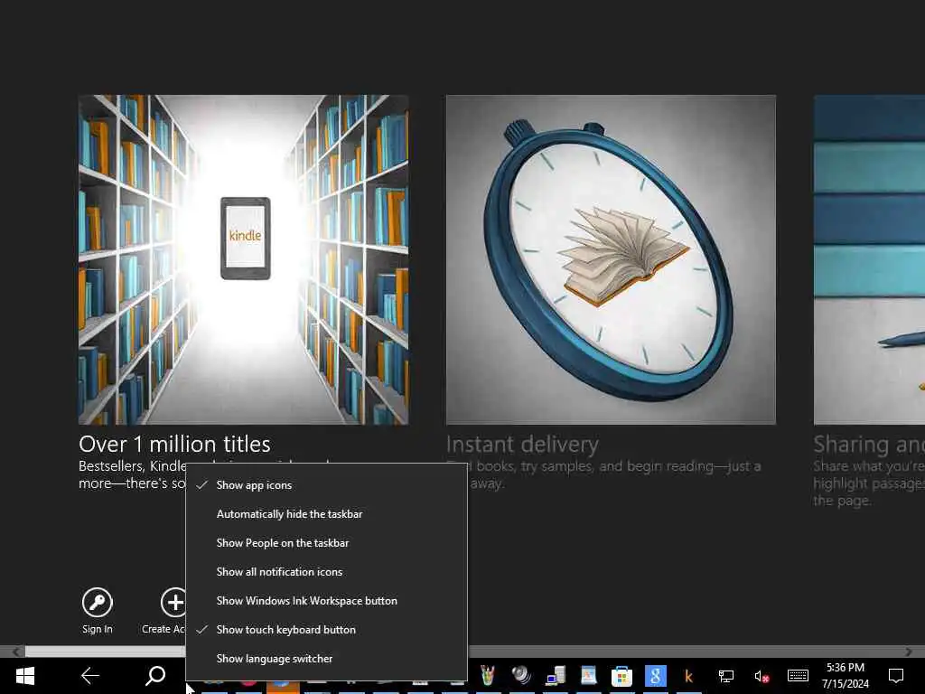The width and height of the screenshot is (925, 694).
Task: Uncheck Show app icons
Action: click(326, 485)
